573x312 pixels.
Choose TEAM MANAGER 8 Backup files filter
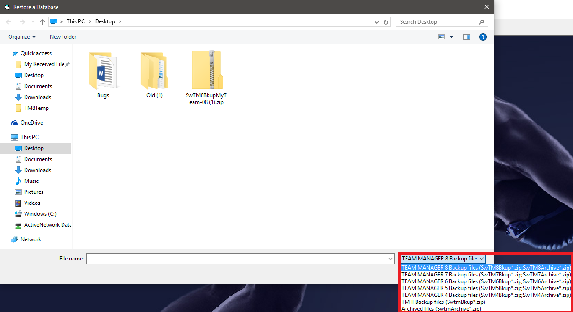486,268
